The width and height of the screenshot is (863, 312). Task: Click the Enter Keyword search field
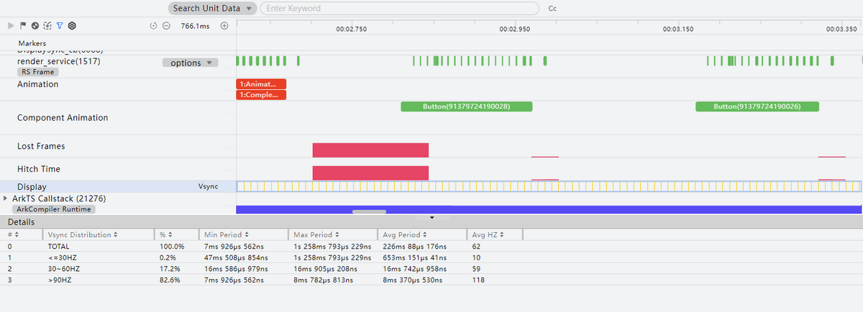(x=399, y=9)
